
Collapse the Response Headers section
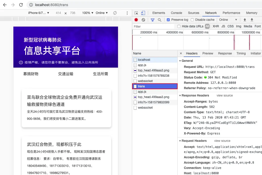(x=180, y=95)
